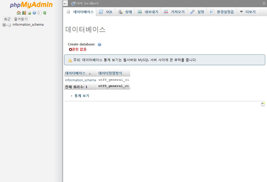Reload the navigation panel with green arrow
Screen dimensions: 267x182
click(x=45, y=13)
